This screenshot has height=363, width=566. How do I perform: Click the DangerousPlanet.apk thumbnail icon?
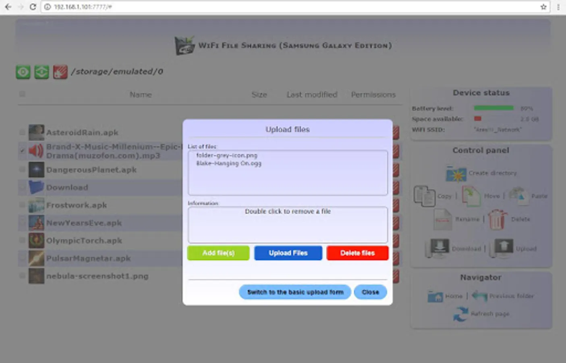pyautogui.click(x=36, y=170)
